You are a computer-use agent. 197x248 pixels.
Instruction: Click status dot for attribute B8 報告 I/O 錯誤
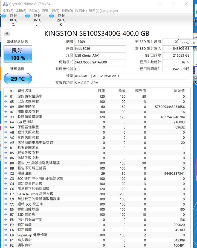(x=6, y=163)
